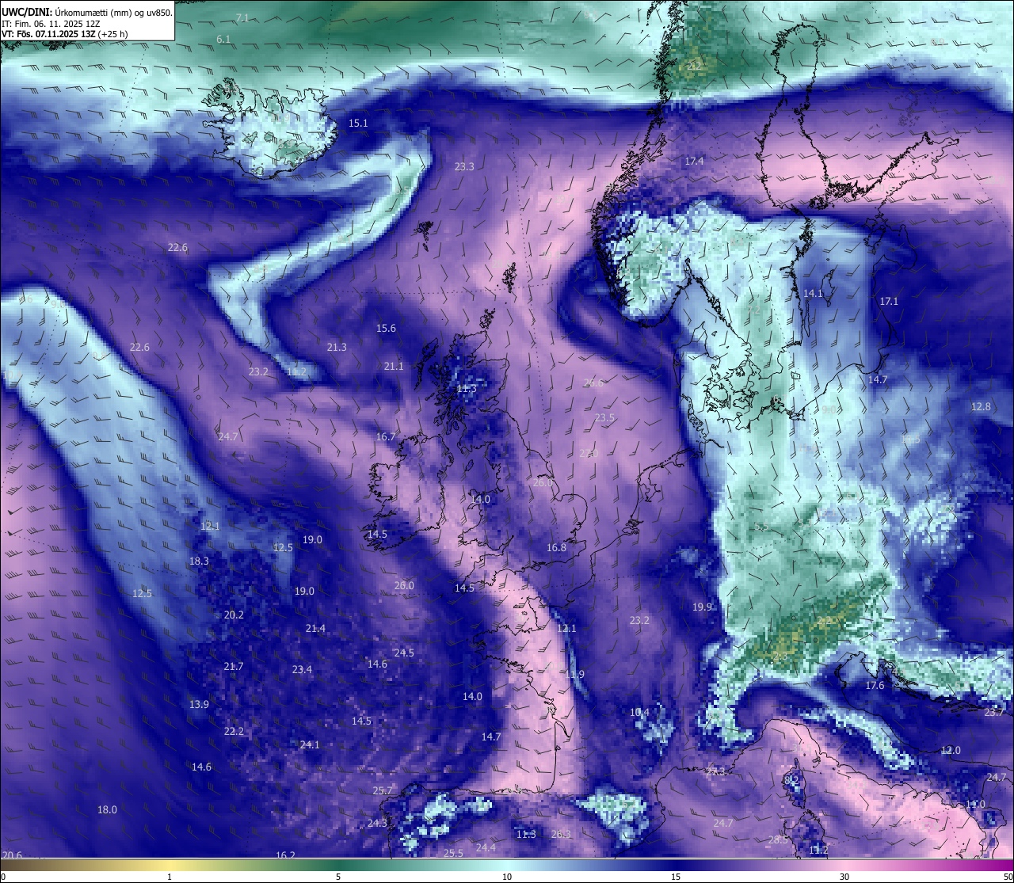This screenshot has width=1014, height=883.
Task: Click the map value 23.7
Action: click(994, 712)
